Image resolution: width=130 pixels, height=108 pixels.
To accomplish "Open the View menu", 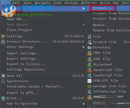I will coord(28,3).
